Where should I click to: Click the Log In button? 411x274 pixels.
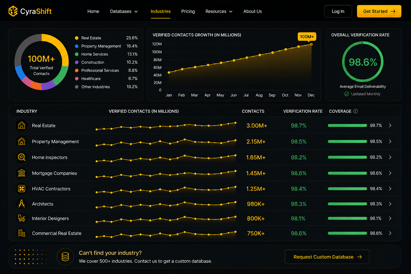click(x=338, y=11)
